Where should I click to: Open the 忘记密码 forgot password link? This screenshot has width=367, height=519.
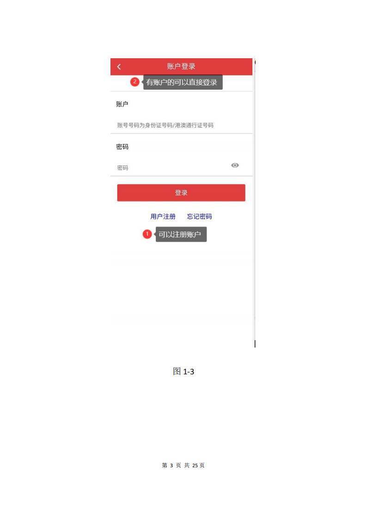[x=200, y=216]
